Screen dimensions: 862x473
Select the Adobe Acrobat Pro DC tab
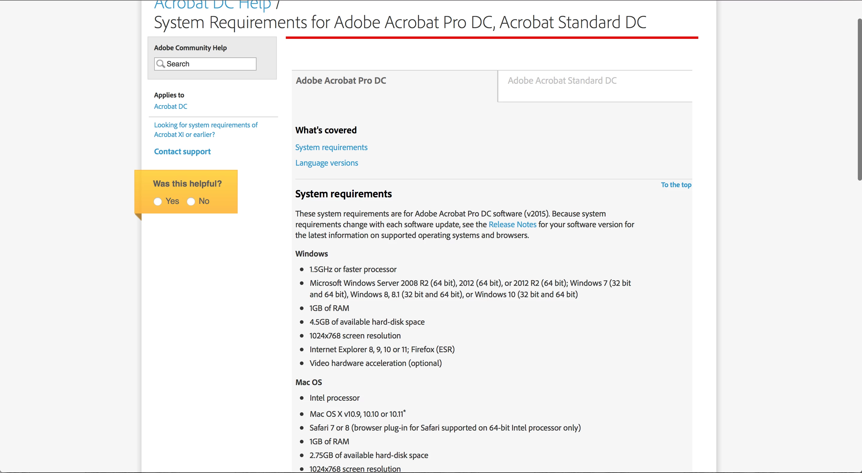click(341, 80)
